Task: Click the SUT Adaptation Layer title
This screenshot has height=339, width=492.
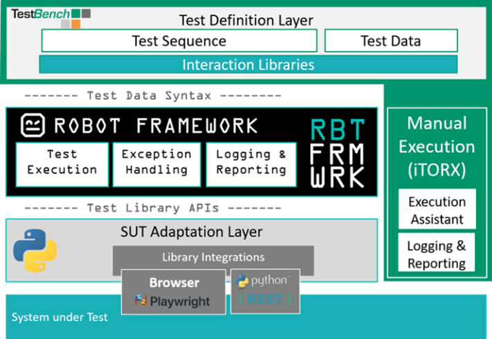Action: click(x=192, y=232)
